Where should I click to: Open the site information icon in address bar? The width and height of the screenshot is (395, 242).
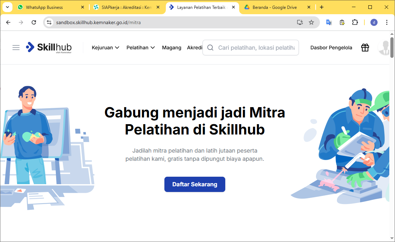click(49, 22)
